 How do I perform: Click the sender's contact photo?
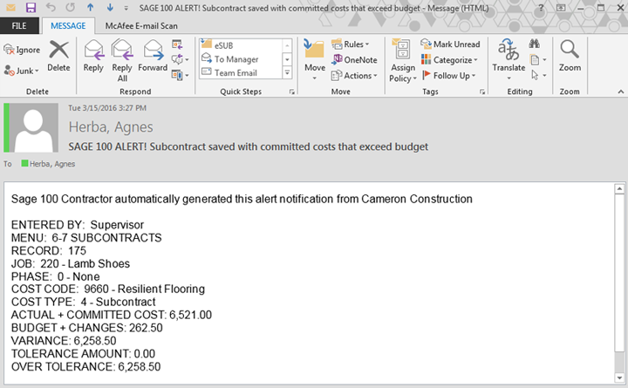[33, 127]
